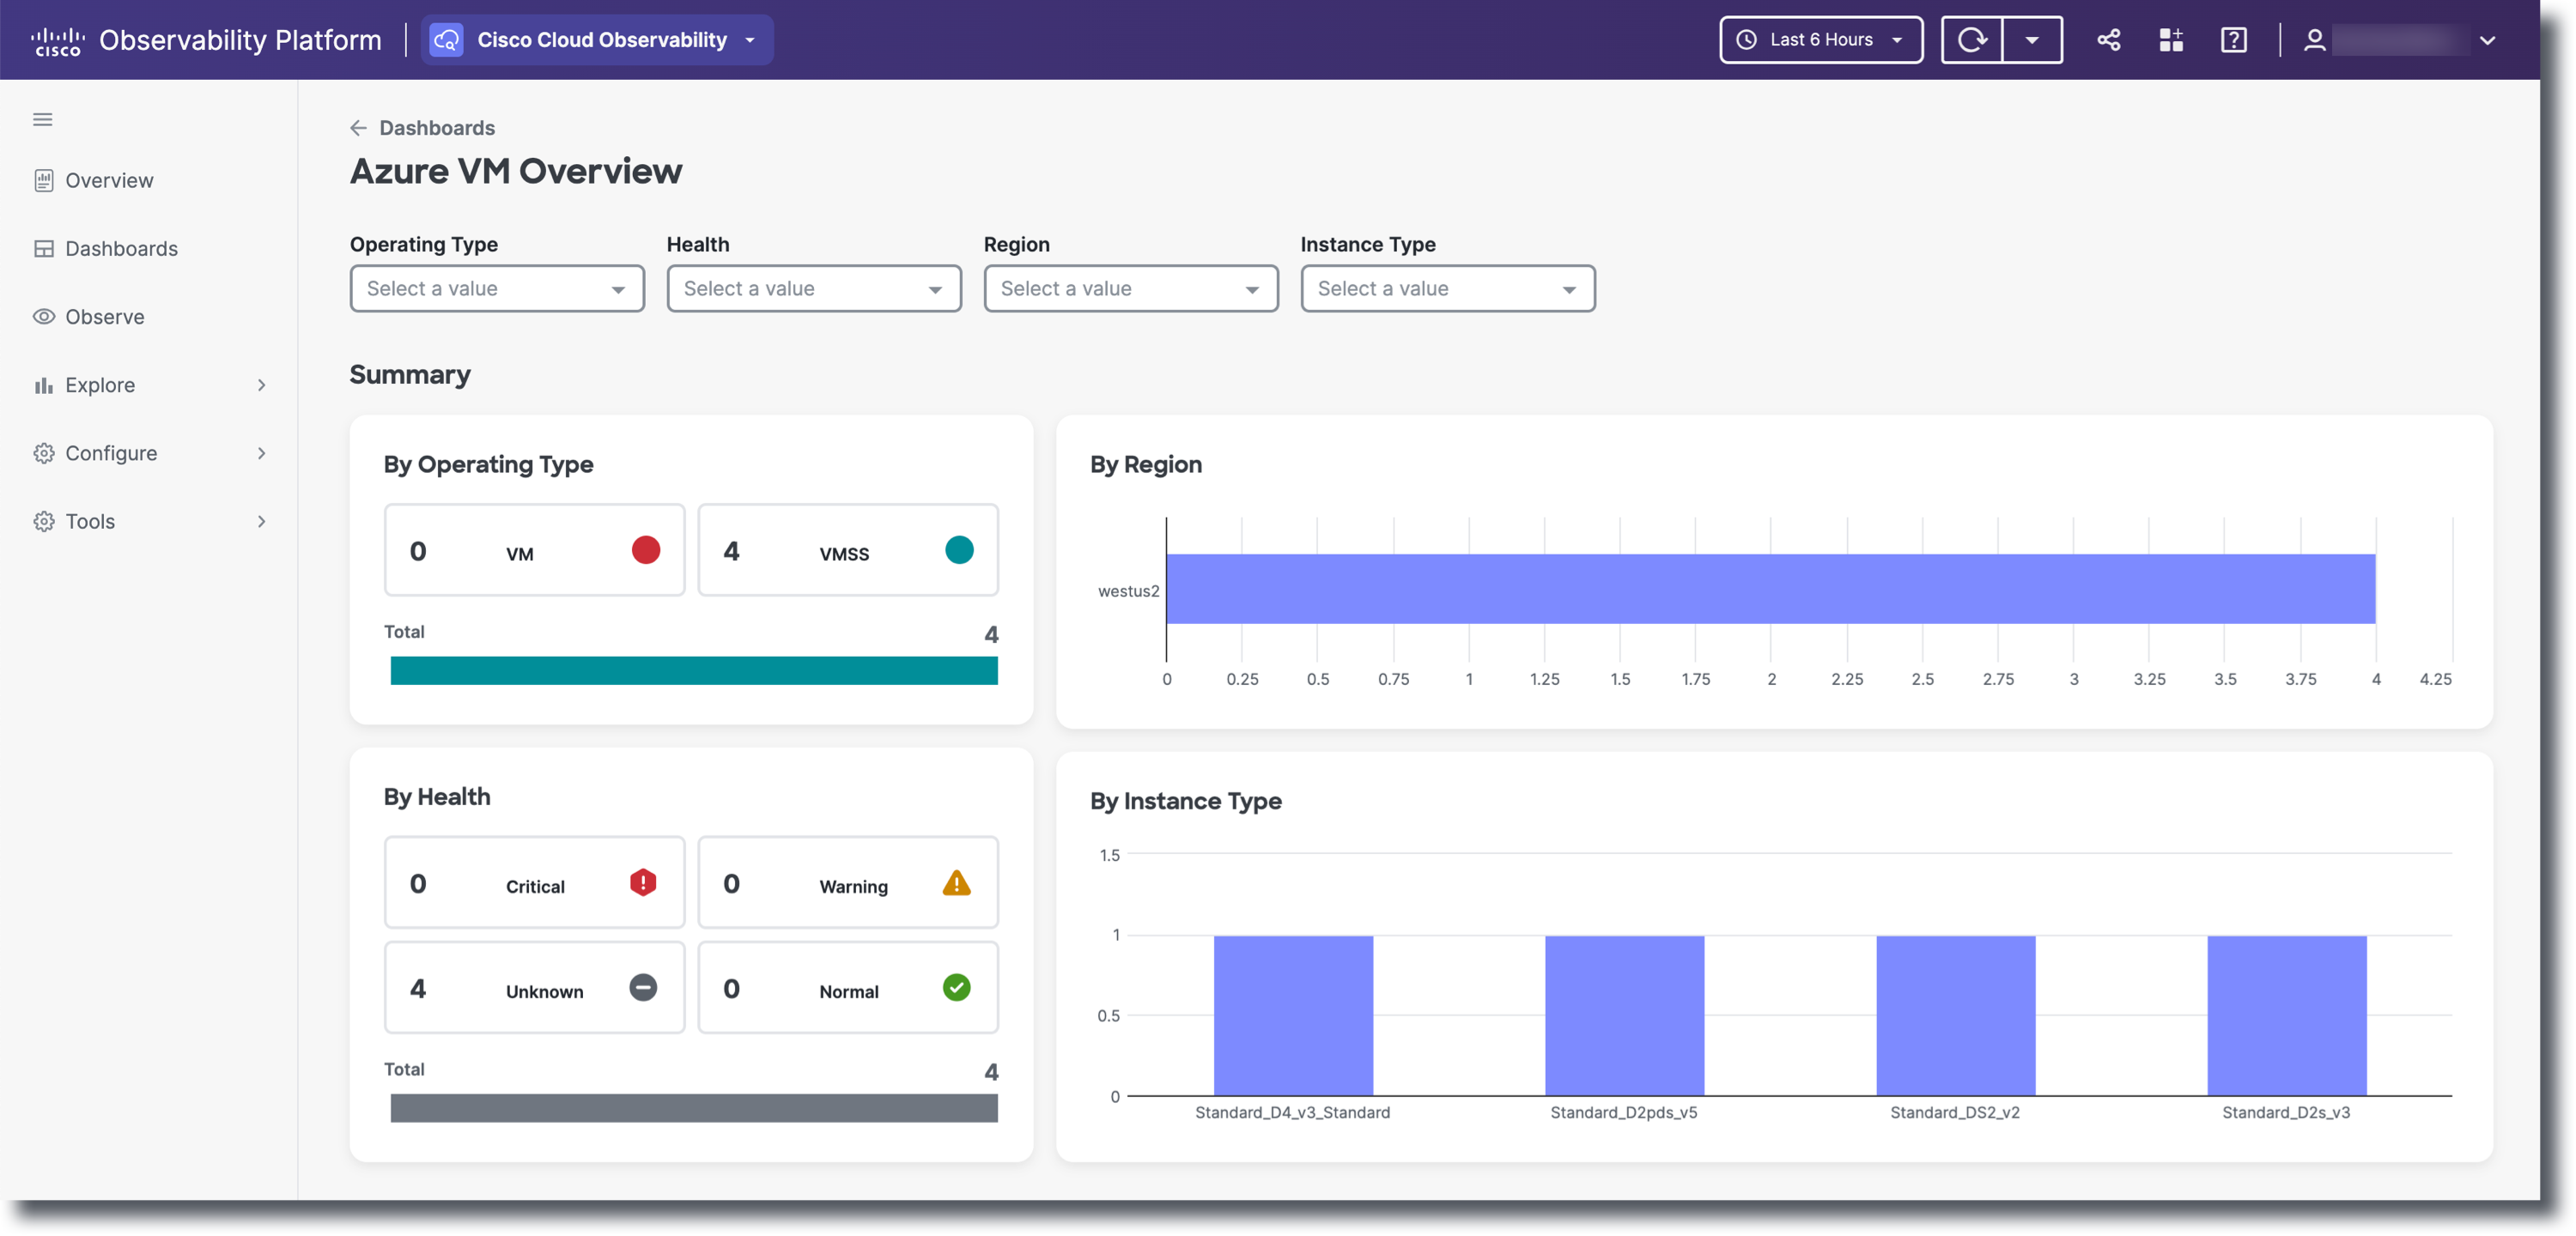Click the VM count tile
The height and width of the screenshot is (1236, 2576).
pyautogui.click(x=535, y=550)
